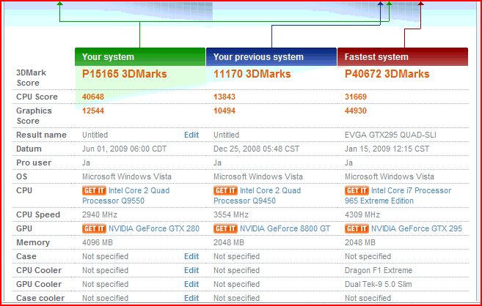Click the Datum row label
The image size is (482, 306).
[29, 149]
